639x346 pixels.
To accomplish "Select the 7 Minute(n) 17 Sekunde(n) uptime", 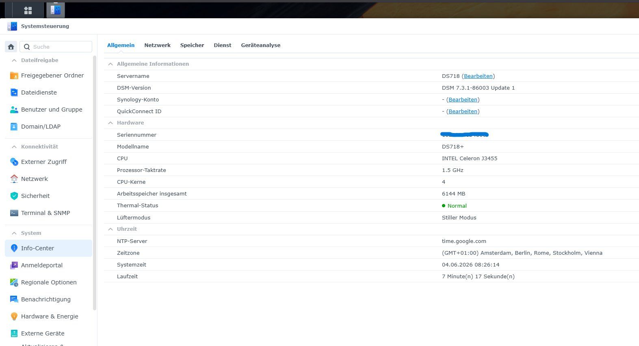I will pyautogui.click(x=478, y=277).
